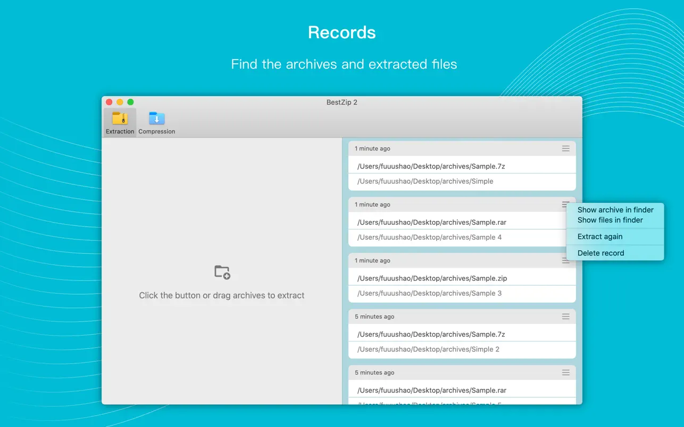The height and width of the screenshot is (427, 684).
Task: Select archive path Sample.zip
Action: (432, 278)
